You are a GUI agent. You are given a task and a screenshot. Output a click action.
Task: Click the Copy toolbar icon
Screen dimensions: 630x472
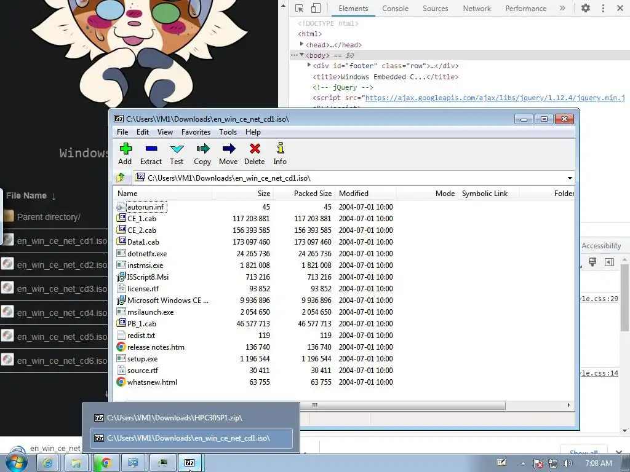point(202,154)
